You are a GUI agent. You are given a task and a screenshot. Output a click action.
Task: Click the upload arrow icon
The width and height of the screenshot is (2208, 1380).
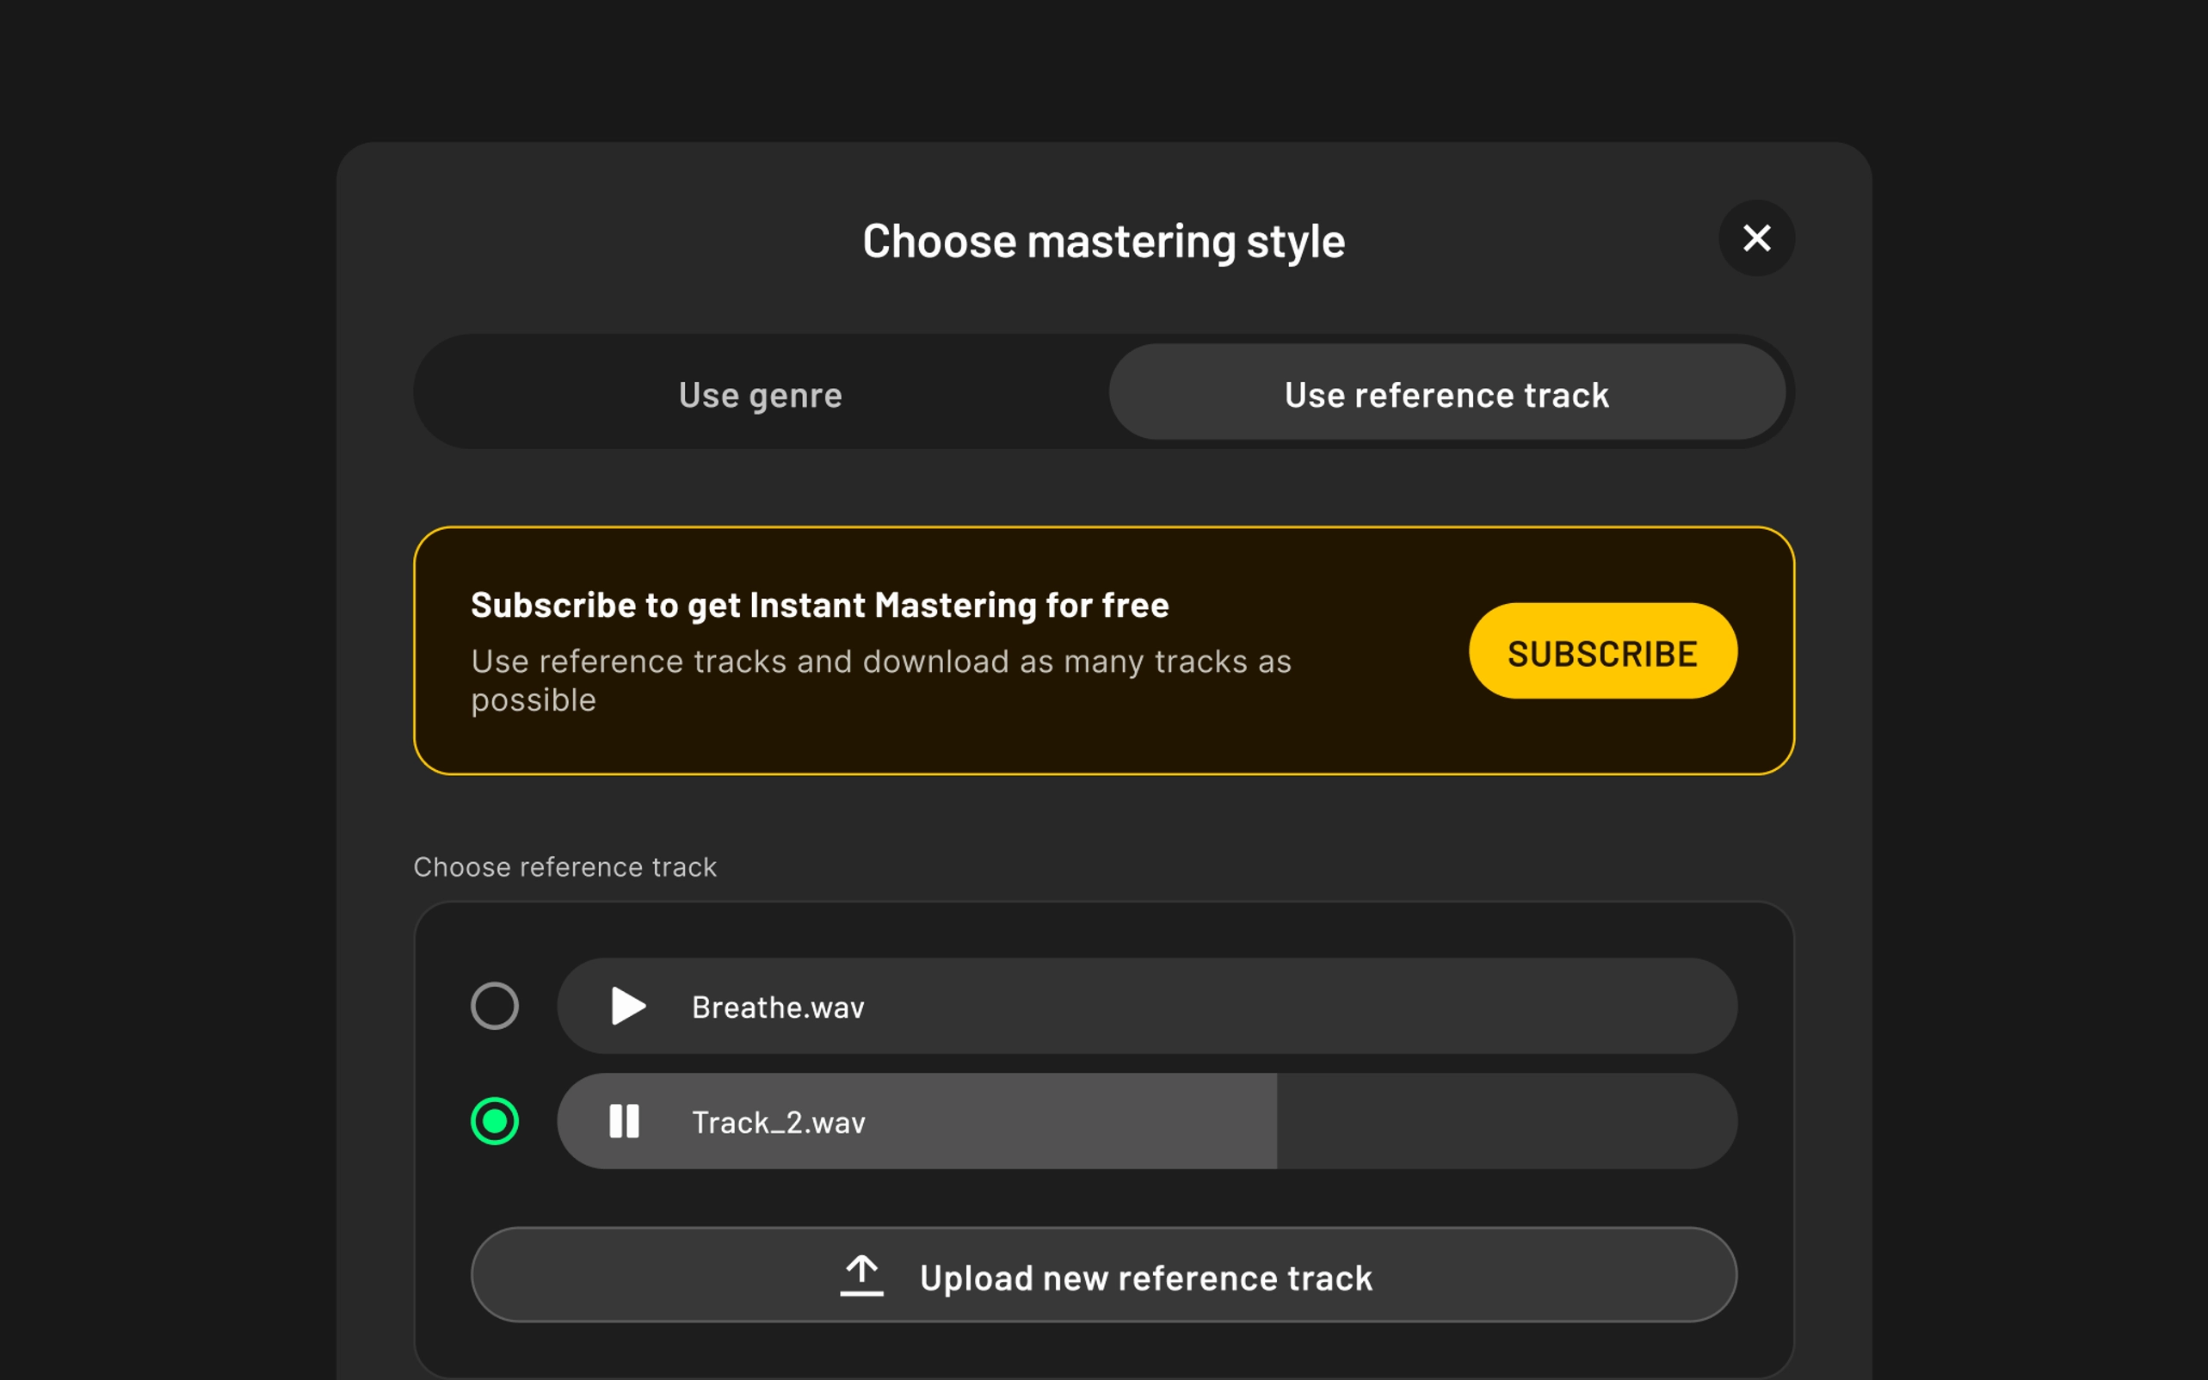pos(860,1275)
